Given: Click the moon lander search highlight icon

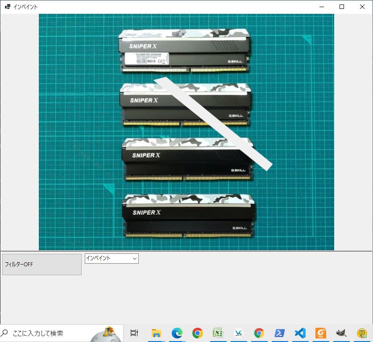Looking at the screenshot, I should pyautogui.click(x=106, y=334).
